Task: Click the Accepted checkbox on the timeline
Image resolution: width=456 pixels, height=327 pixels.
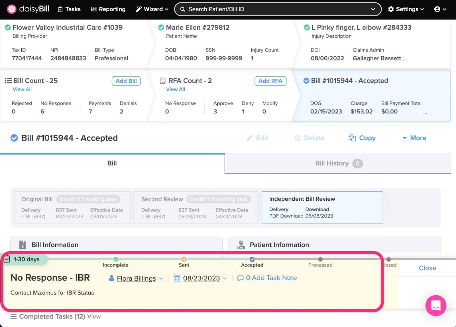Action: 252,259
